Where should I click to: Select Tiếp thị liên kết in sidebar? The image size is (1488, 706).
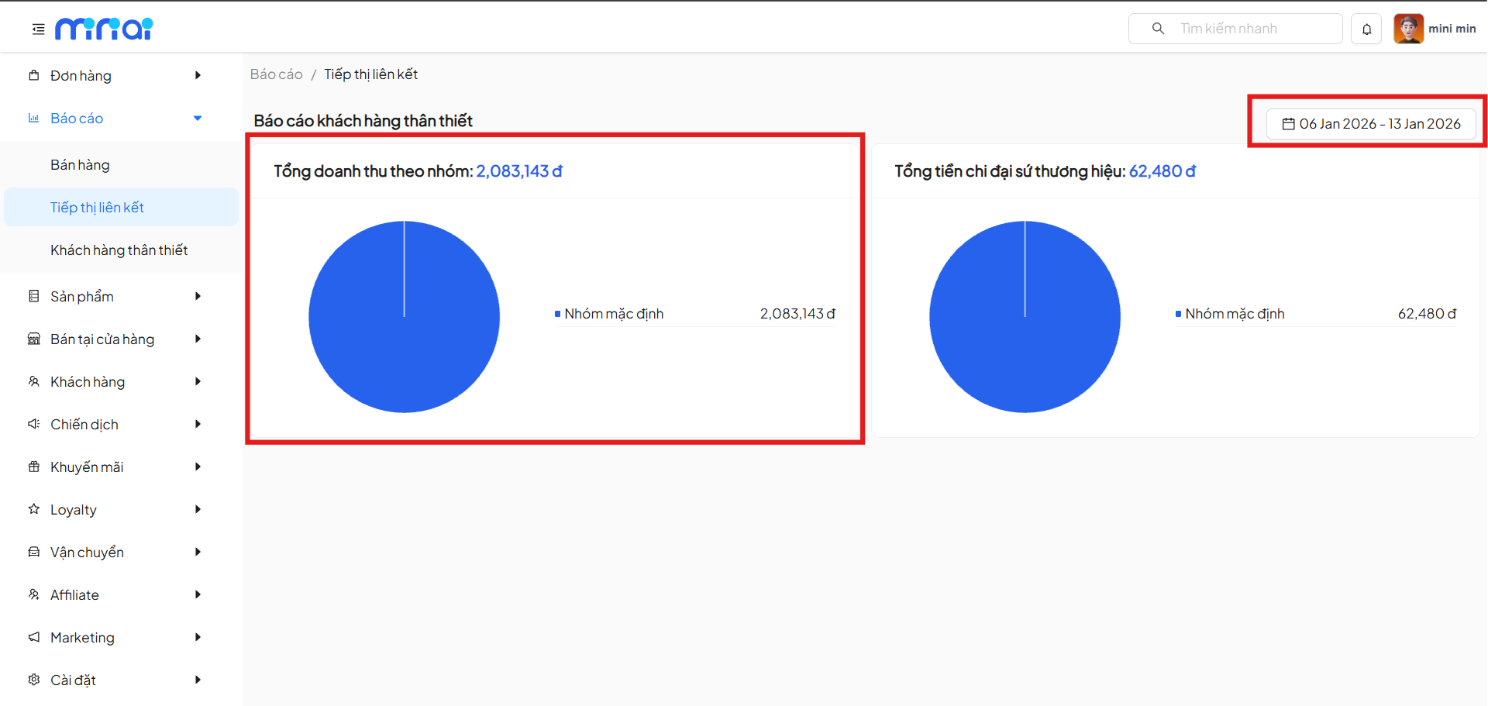tap(97, 208)
